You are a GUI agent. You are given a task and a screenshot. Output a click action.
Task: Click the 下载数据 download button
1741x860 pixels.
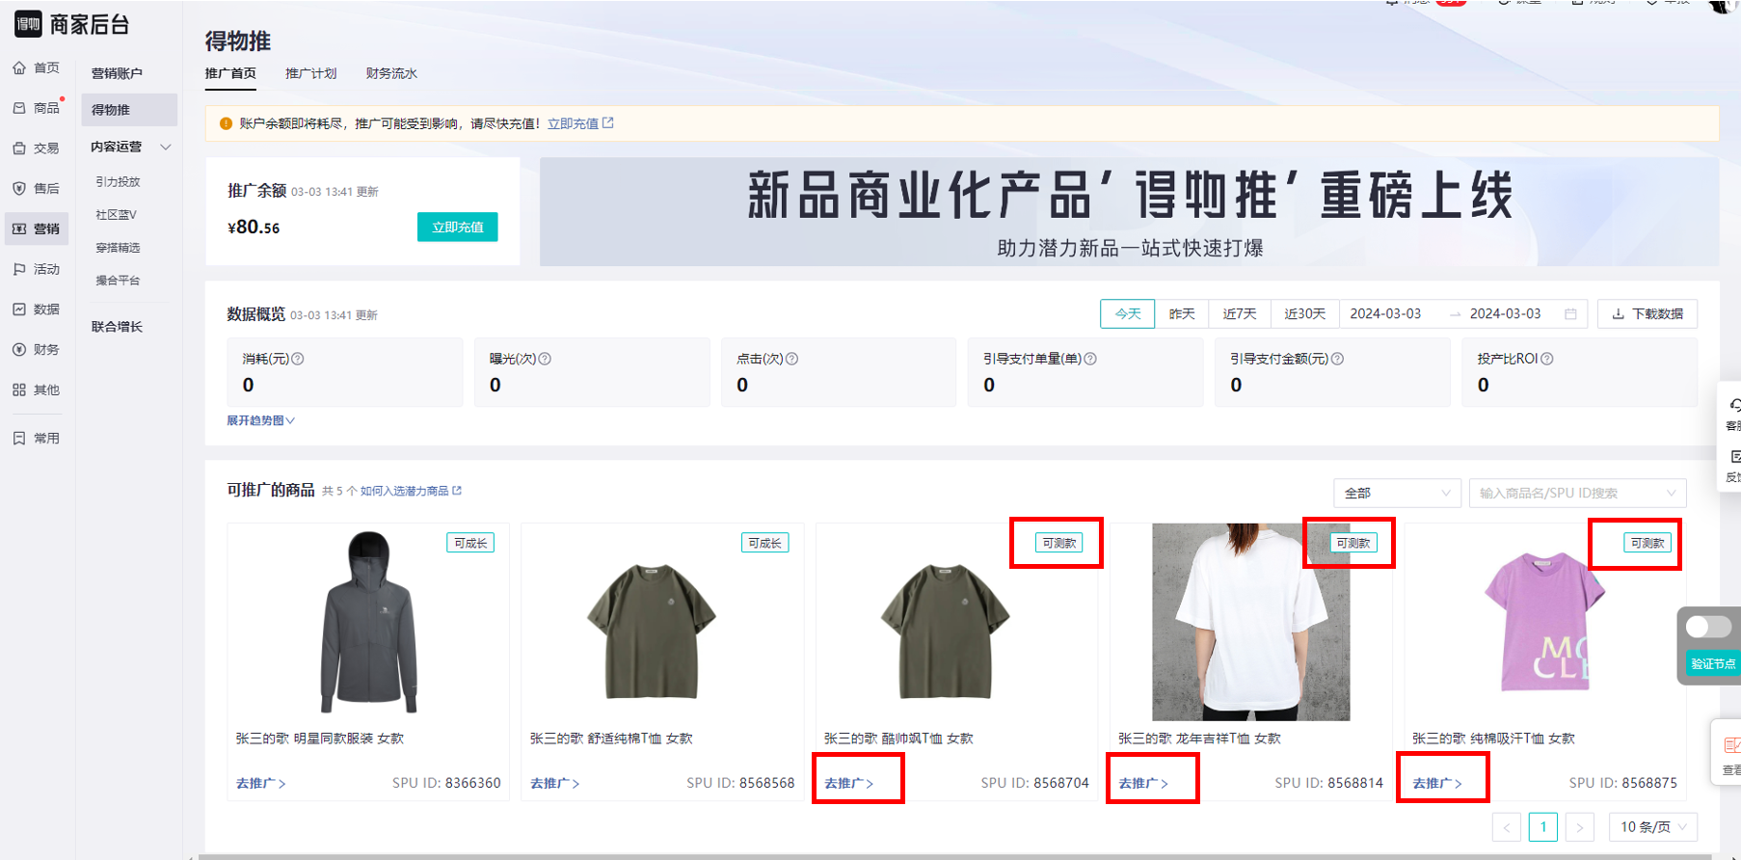click(x=1647, y=314)
